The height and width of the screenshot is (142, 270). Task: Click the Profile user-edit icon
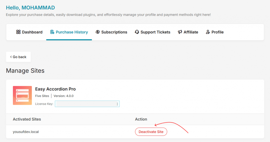click(208, 32)
